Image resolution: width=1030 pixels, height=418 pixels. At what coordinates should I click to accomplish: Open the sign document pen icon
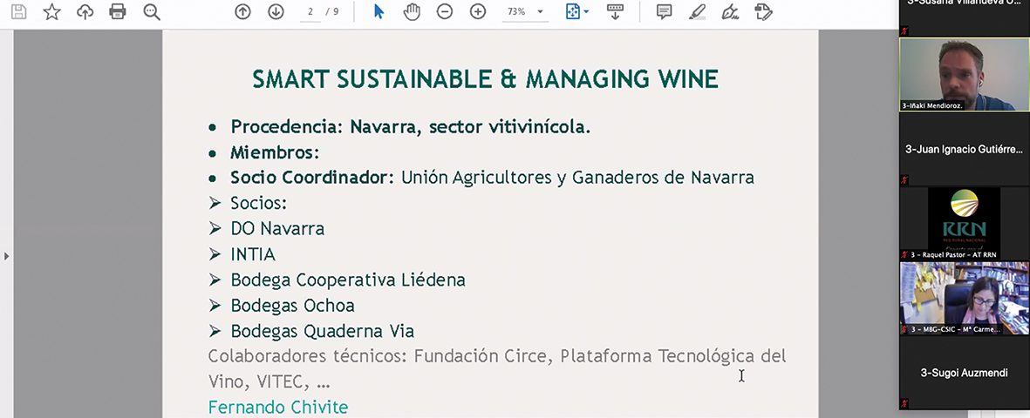coord(730,12)
